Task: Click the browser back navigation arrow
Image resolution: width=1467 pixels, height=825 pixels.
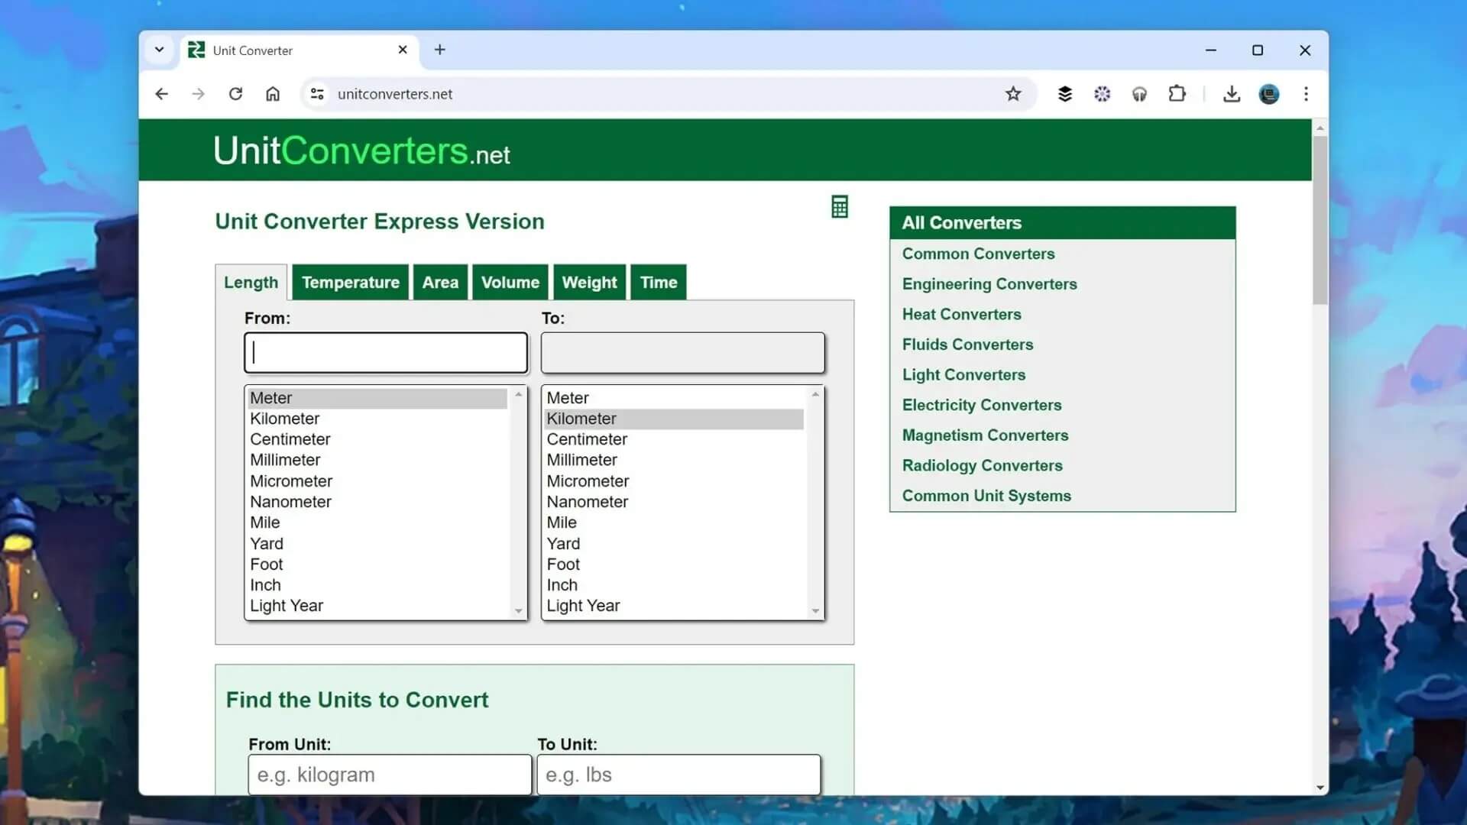Action: click(161, 94)
